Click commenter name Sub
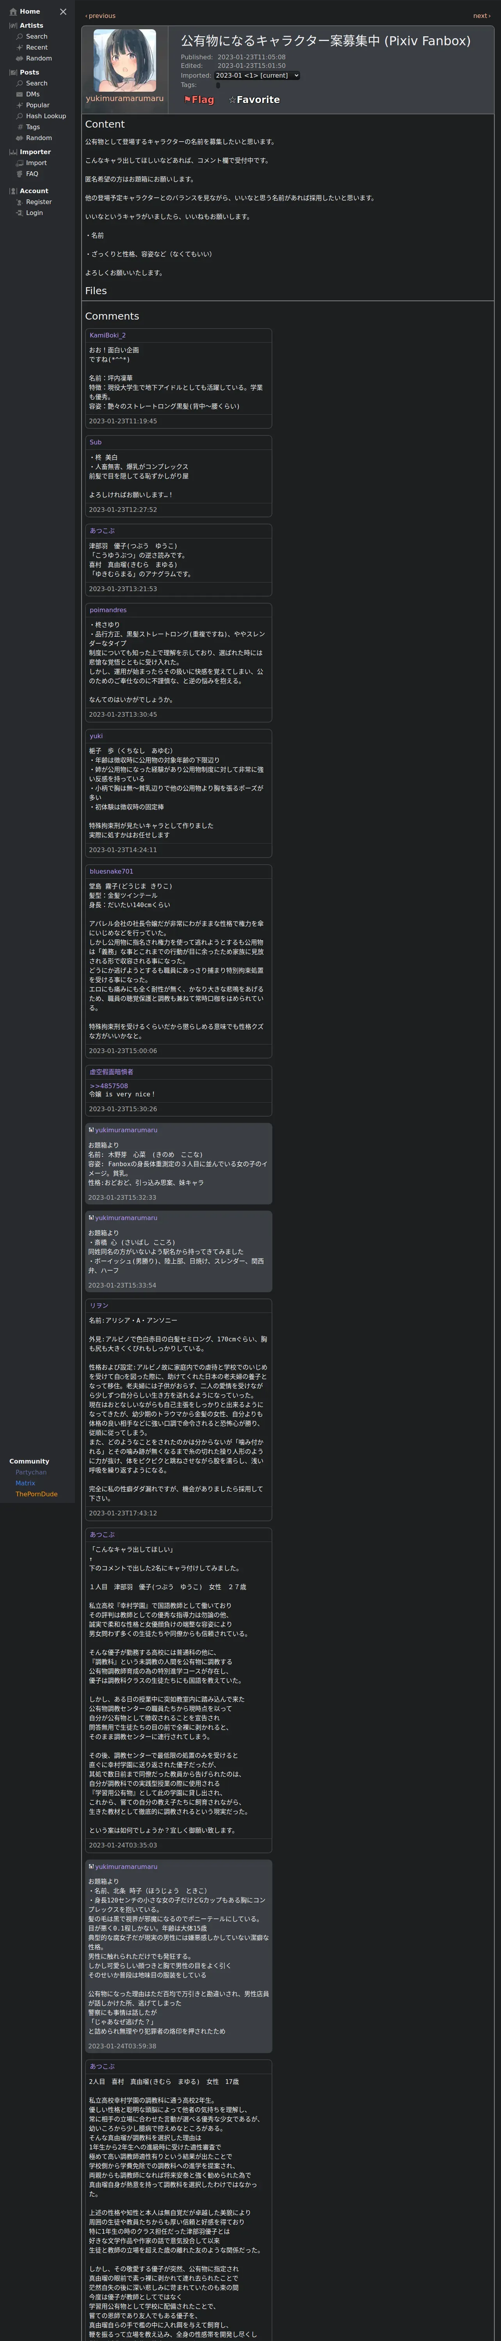Image resolution: width=501 pixels, height=2341 pixels. (96, 442)
